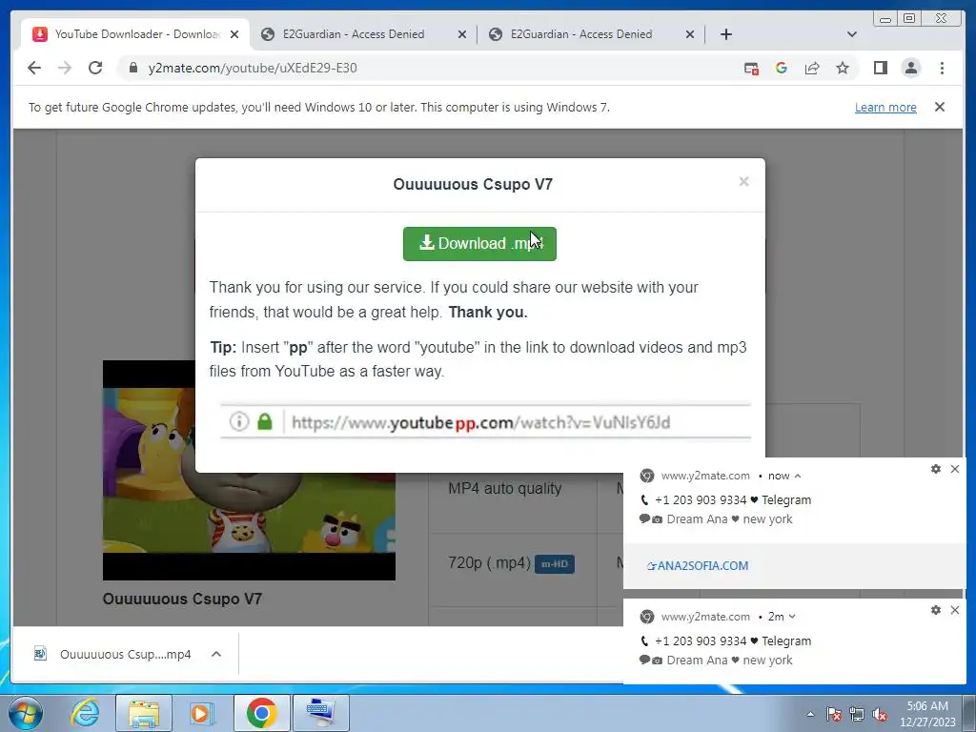Click the network status tray icon

pos(857,715)
